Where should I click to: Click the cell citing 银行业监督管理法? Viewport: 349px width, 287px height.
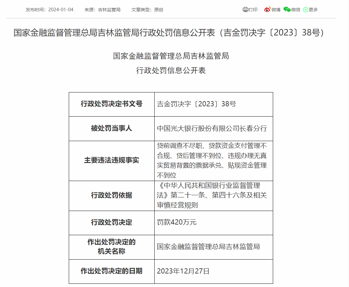click(214, 196)
